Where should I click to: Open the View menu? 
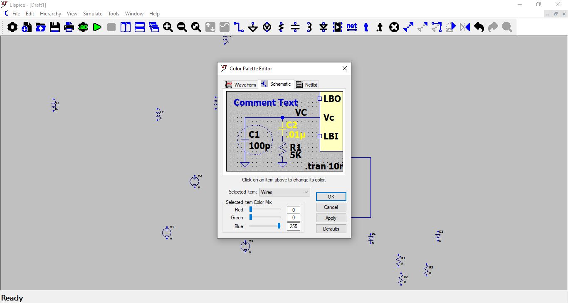click(72, 14)
